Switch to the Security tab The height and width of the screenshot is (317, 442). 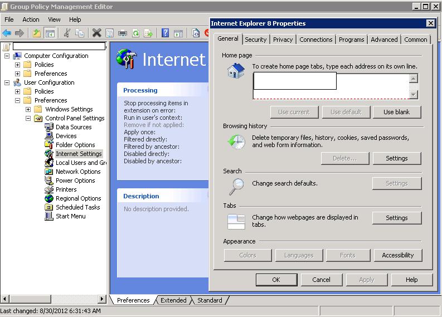point(256,40)
